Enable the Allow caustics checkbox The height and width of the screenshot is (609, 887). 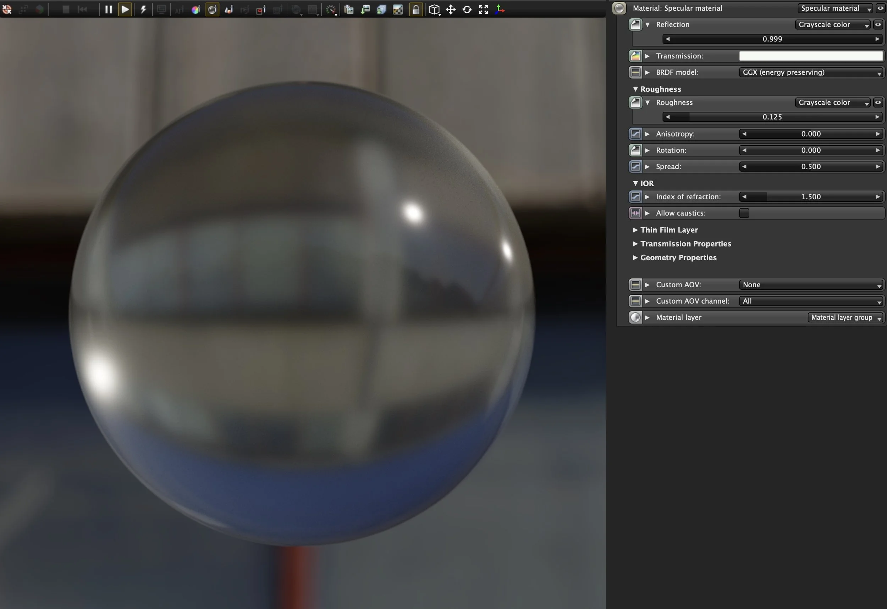pos(744,213)
